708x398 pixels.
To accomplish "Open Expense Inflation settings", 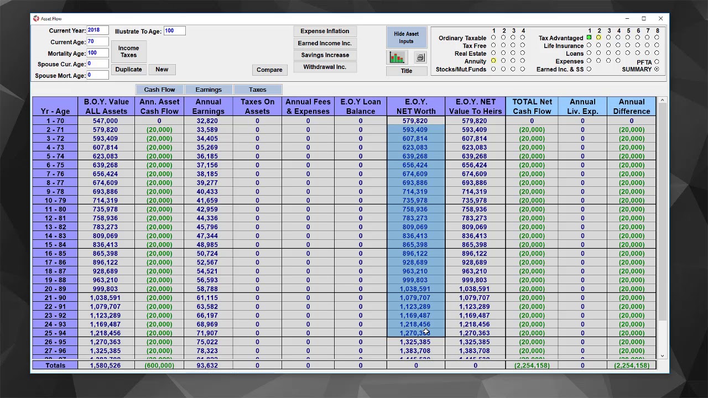I will coord(325,32).
